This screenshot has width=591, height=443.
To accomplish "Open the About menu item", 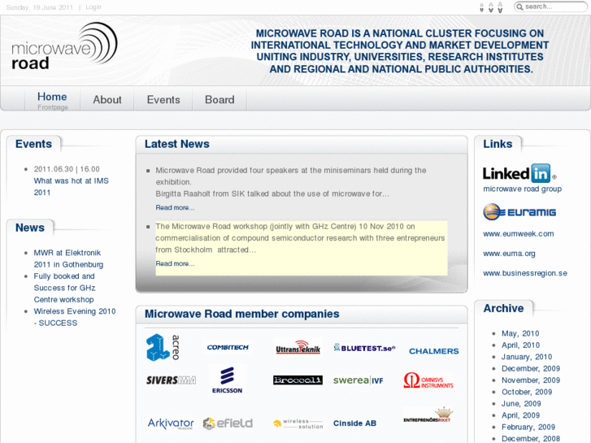I will pos(106,100).
